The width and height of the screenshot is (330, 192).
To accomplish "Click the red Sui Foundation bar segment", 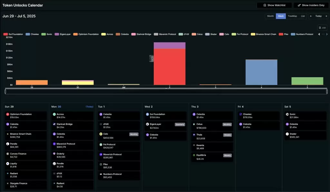I will tap(170, 67).
